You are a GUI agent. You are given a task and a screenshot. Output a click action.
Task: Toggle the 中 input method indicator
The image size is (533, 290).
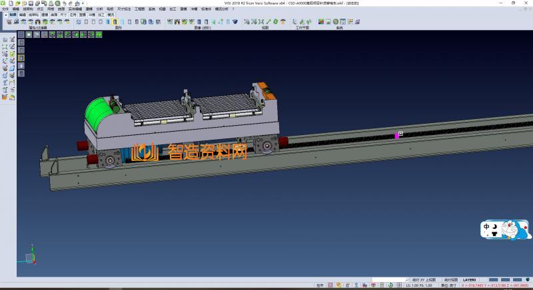[488, 227]
